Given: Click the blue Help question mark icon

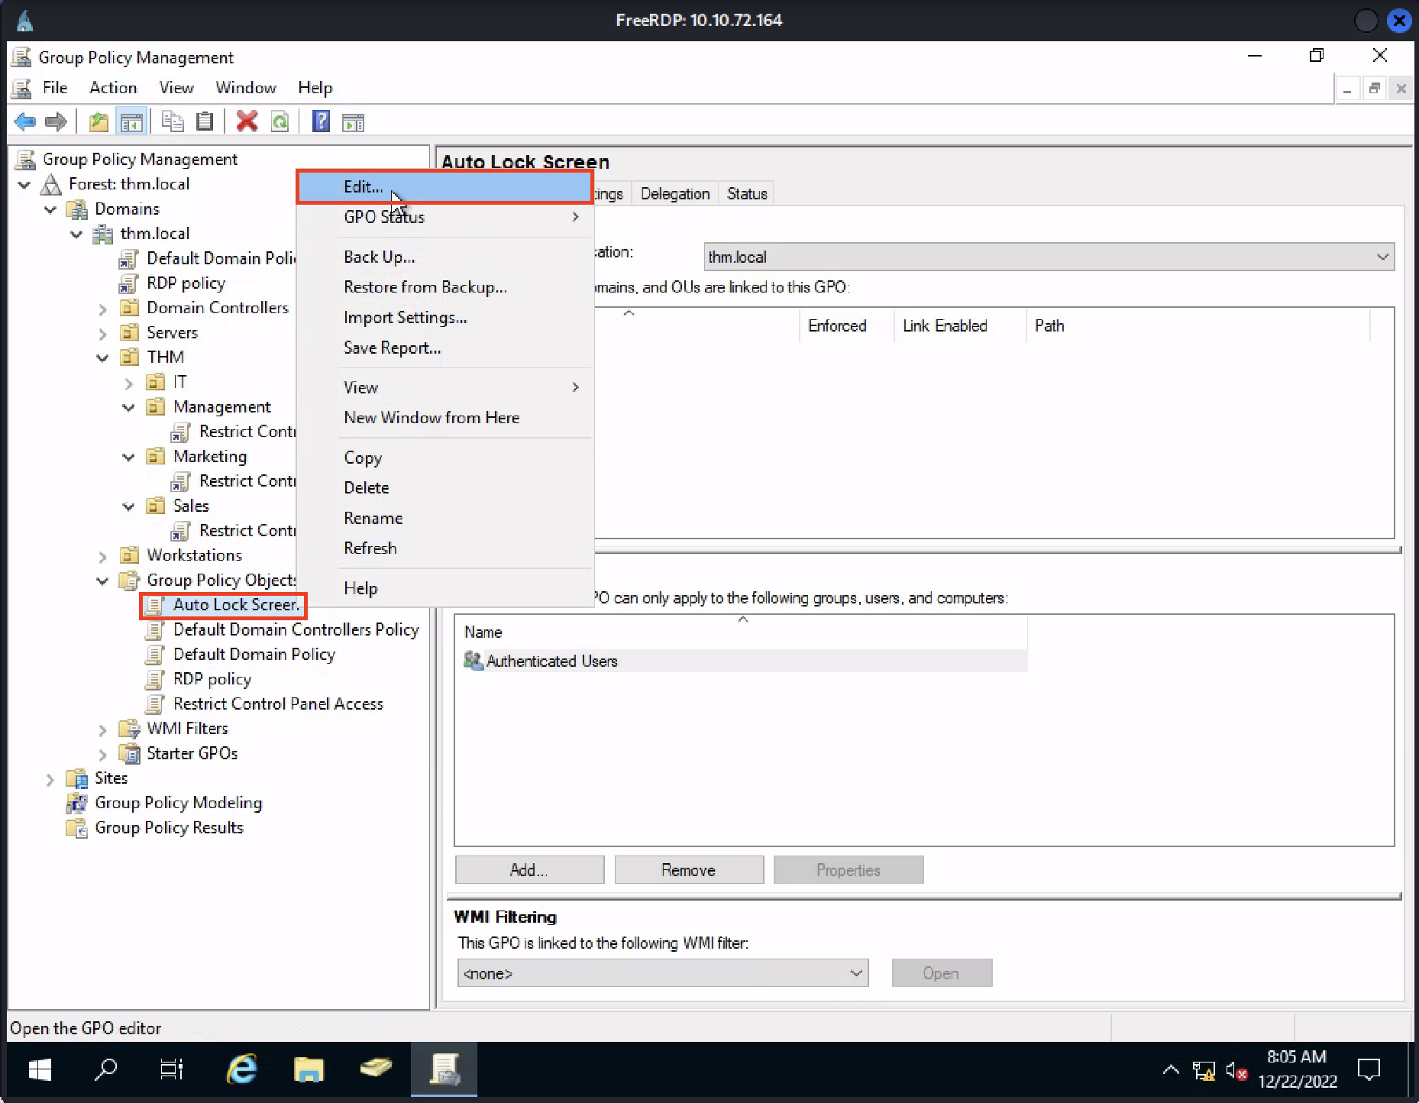Looking at the screenshot, I should [x=321, y=121].
